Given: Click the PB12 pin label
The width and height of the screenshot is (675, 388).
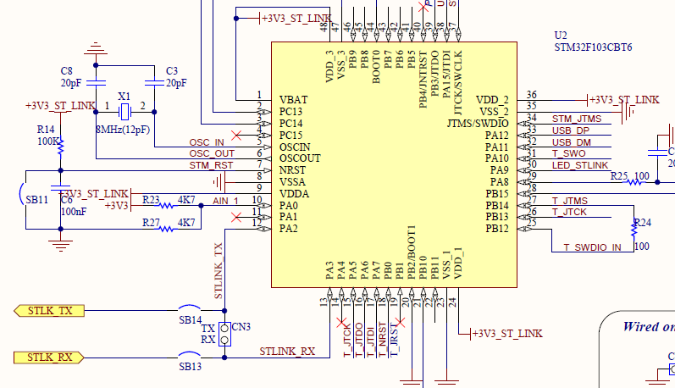Looking at the screenshot, I should click(x=497, y=229).
